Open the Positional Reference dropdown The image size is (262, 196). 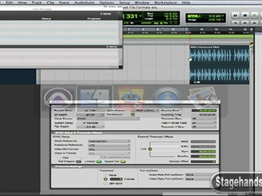pyautogui.click(x=109, y=145)
